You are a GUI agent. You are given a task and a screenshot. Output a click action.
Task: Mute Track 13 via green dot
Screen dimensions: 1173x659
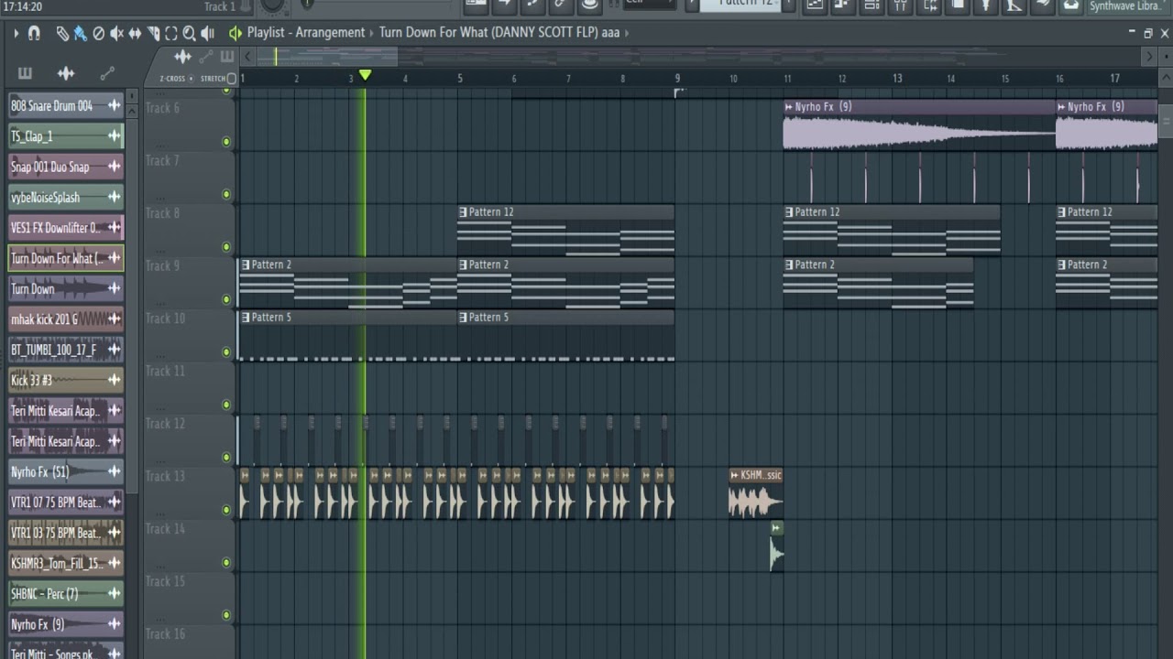[226, 510]
